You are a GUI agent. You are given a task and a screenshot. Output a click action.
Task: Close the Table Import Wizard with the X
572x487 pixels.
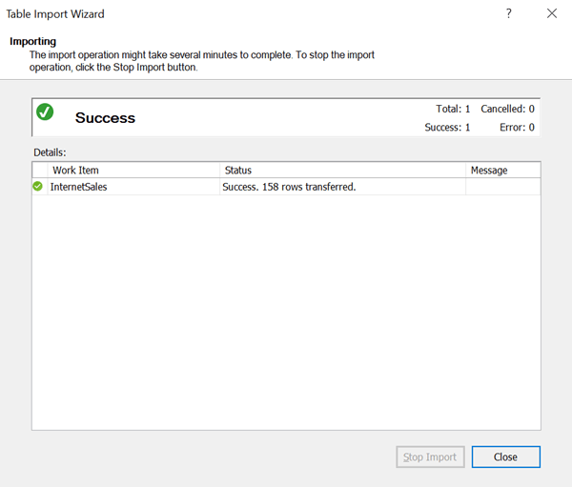(552, 13)
